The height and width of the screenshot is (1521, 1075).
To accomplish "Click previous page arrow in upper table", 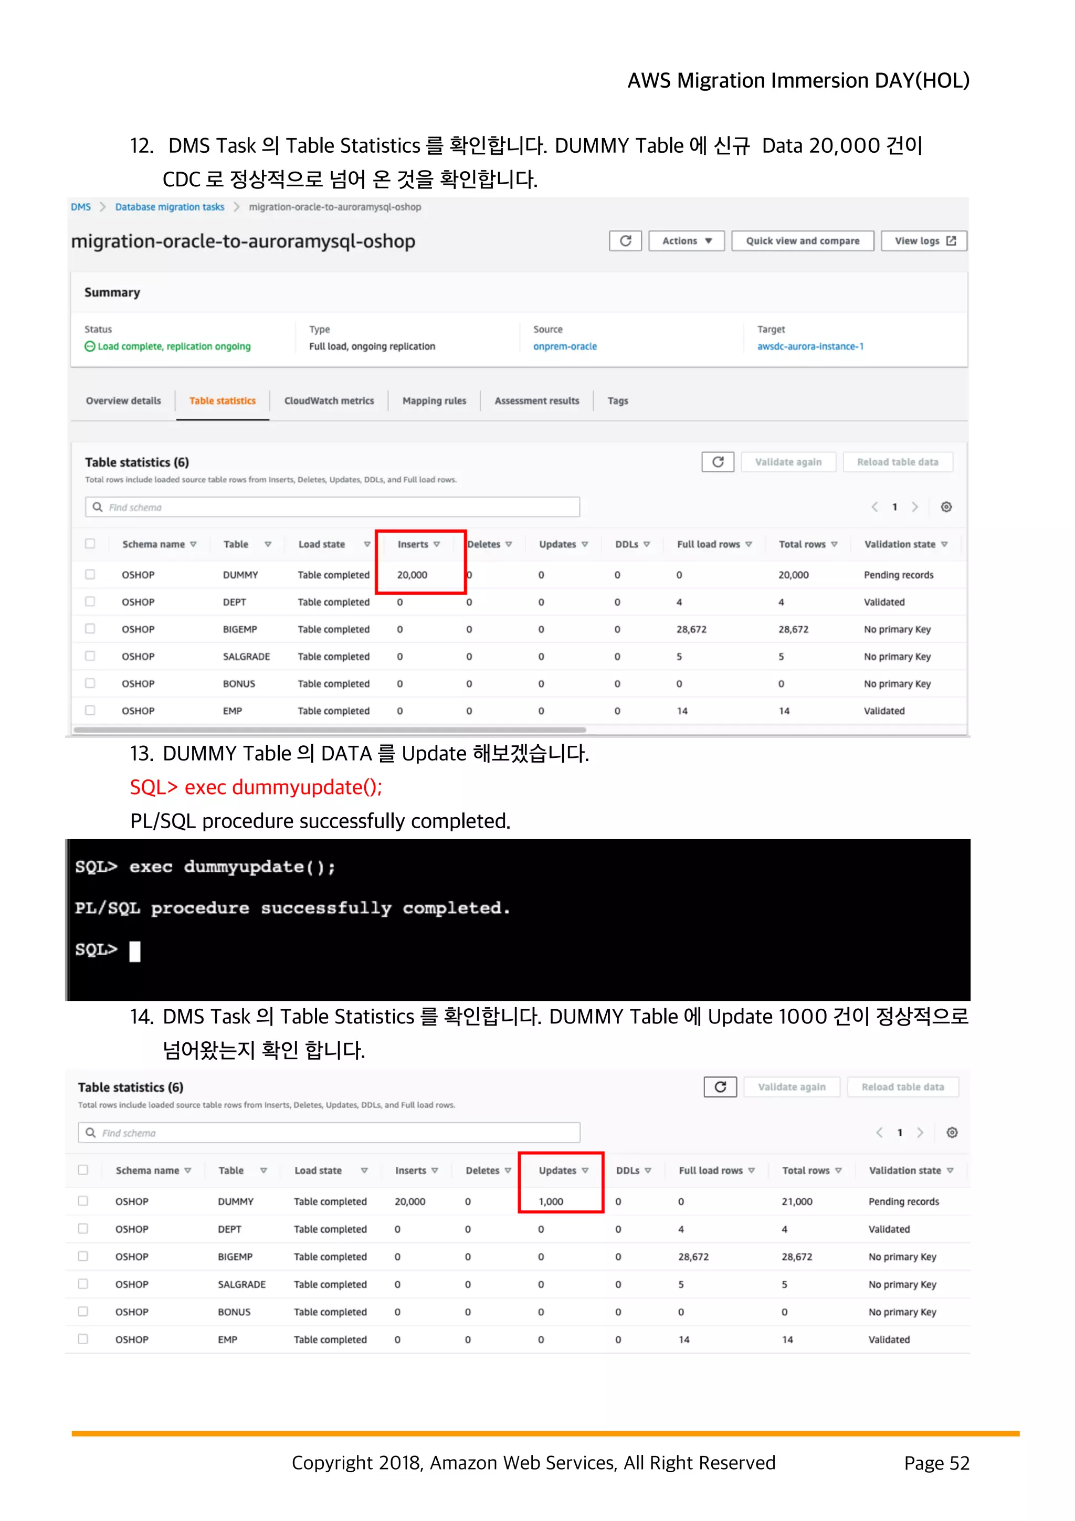I will click(x=874, y=507).
